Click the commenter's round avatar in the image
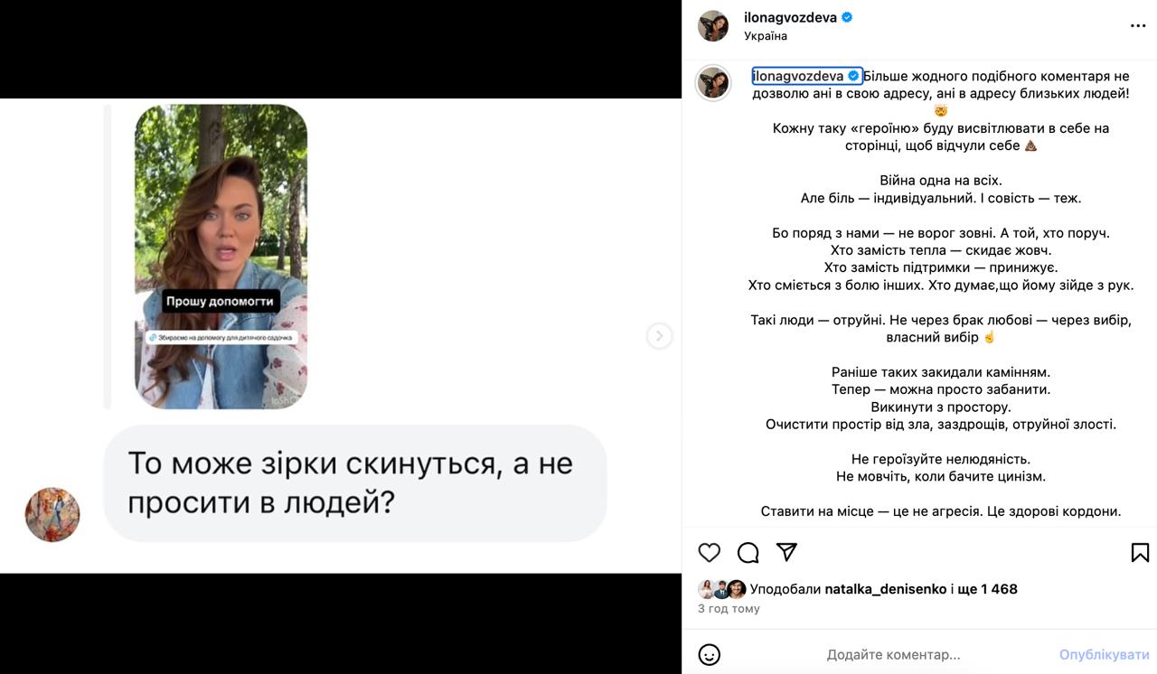The image size is (1157, 674). click(x=52, y=515)
